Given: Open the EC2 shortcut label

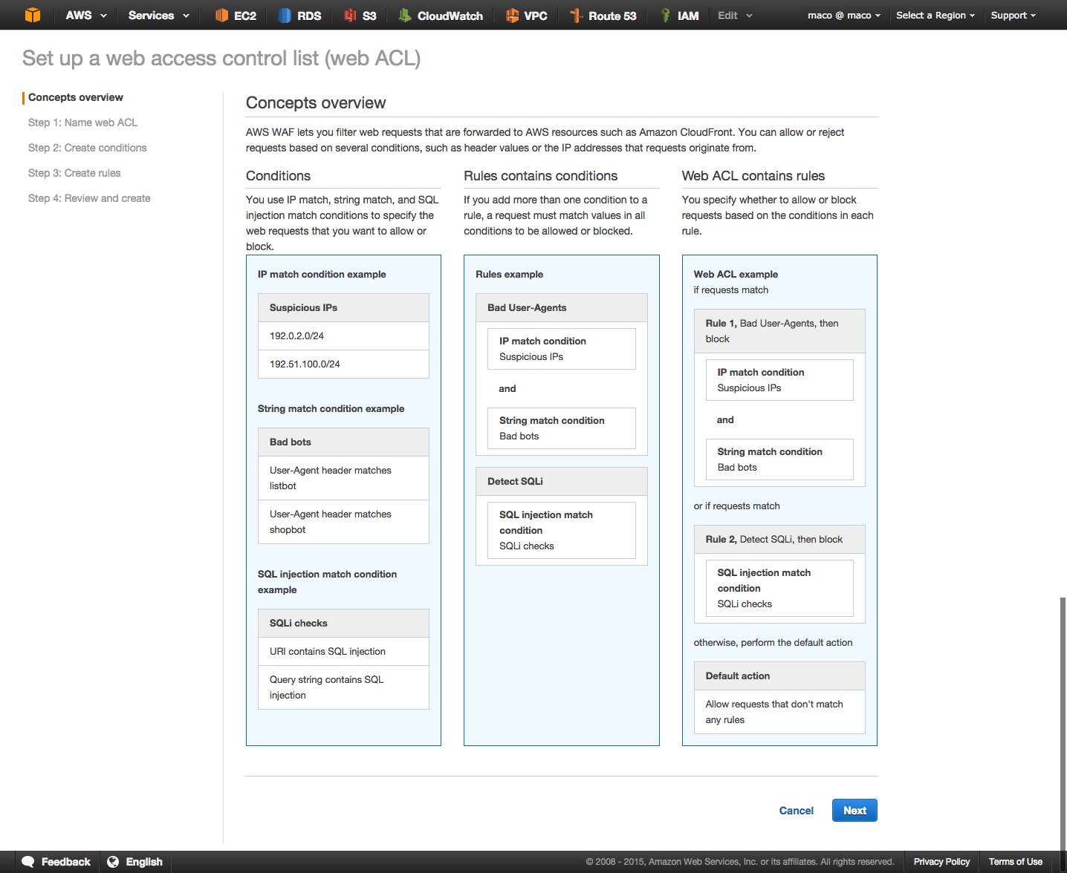Looking at the screenshot, I should (x=245, y=16).
